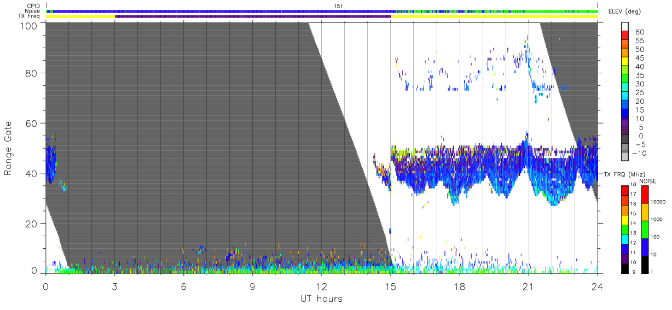Click Range Gate tick label 80
The width and height of the screenshot is (672, 310).
32,73
